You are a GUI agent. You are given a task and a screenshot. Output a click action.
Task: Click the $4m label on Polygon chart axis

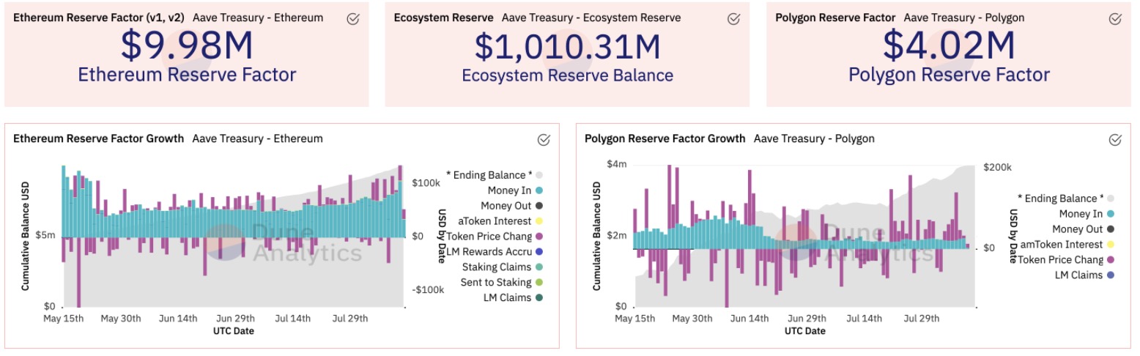pos(617,164)
